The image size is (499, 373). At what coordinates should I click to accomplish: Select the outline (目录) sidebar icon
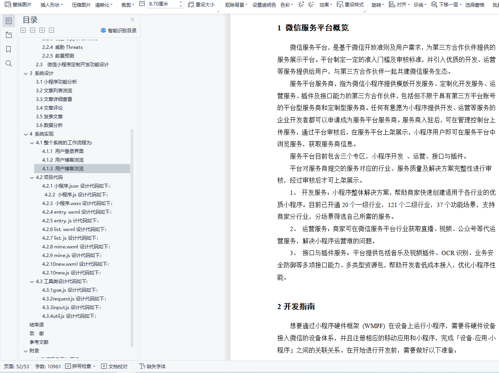point(9,21)
